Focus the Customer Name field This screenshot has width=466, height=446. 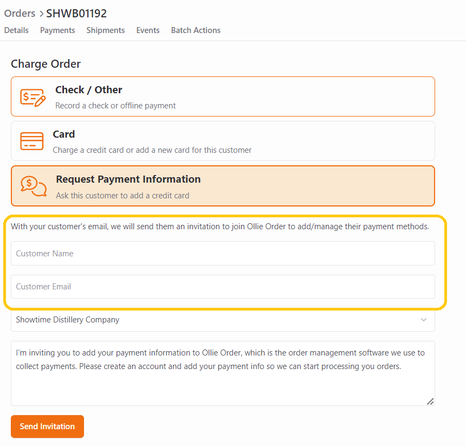point(223,254)
